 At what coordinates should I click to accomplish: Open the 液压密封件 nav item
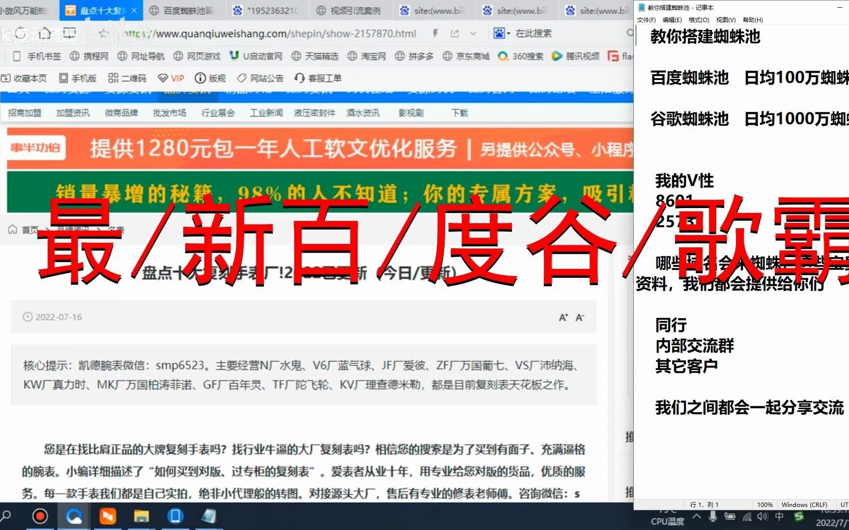(314, 113)
